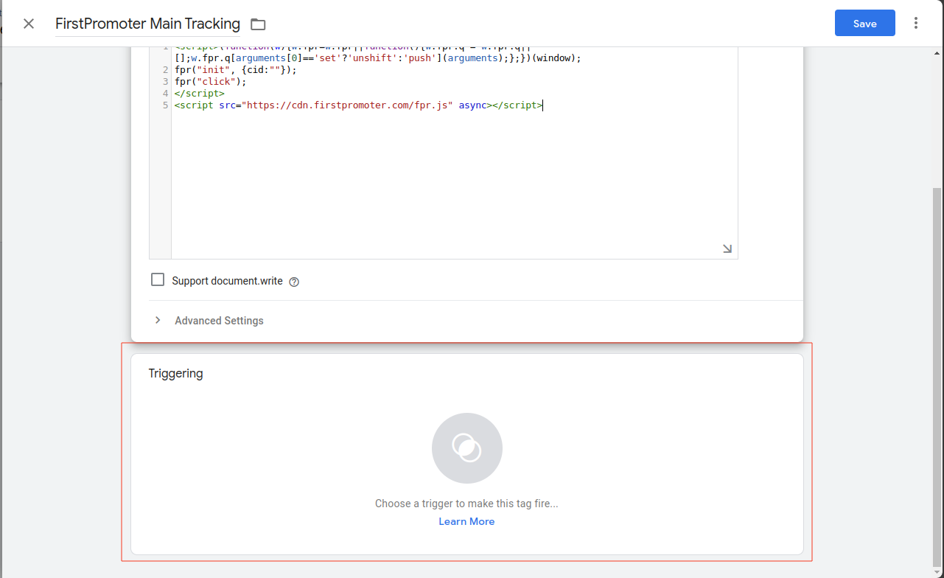
Task: Click "Choose a trigger to make this tag fire..." text
Action: coord(466,504)
